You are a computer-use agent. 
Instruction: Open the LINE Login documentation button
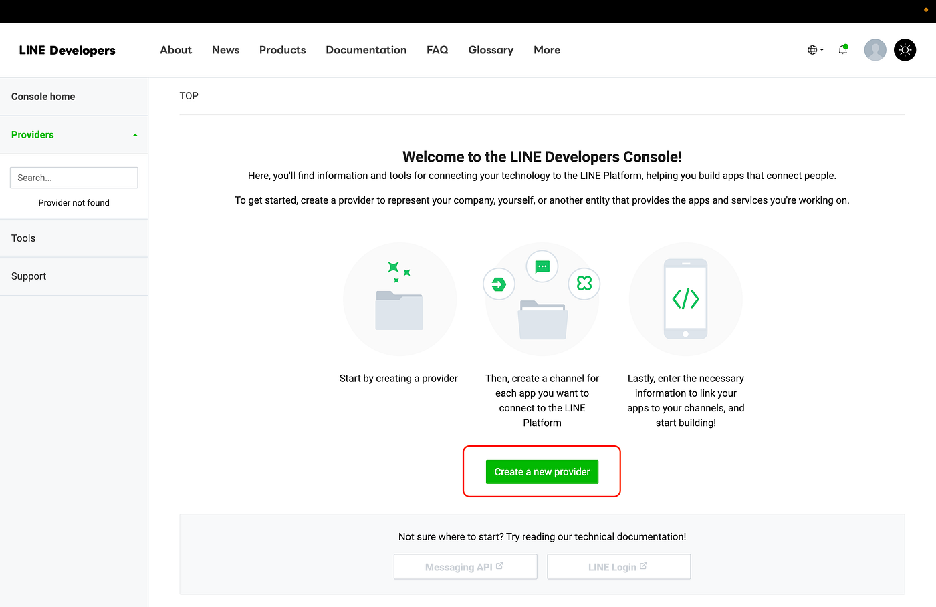pyautogui.click(x=619, y=567)
